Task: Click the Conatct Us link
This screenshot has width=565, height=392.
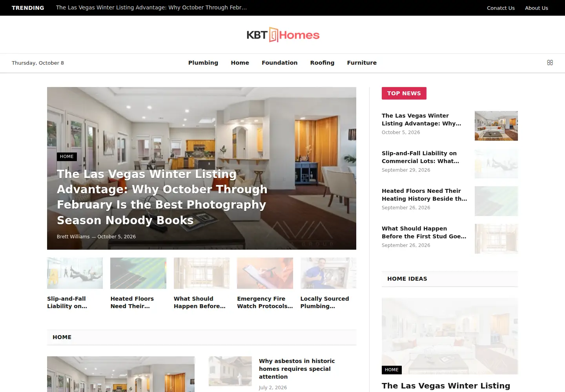Action: tap(501, 8)
